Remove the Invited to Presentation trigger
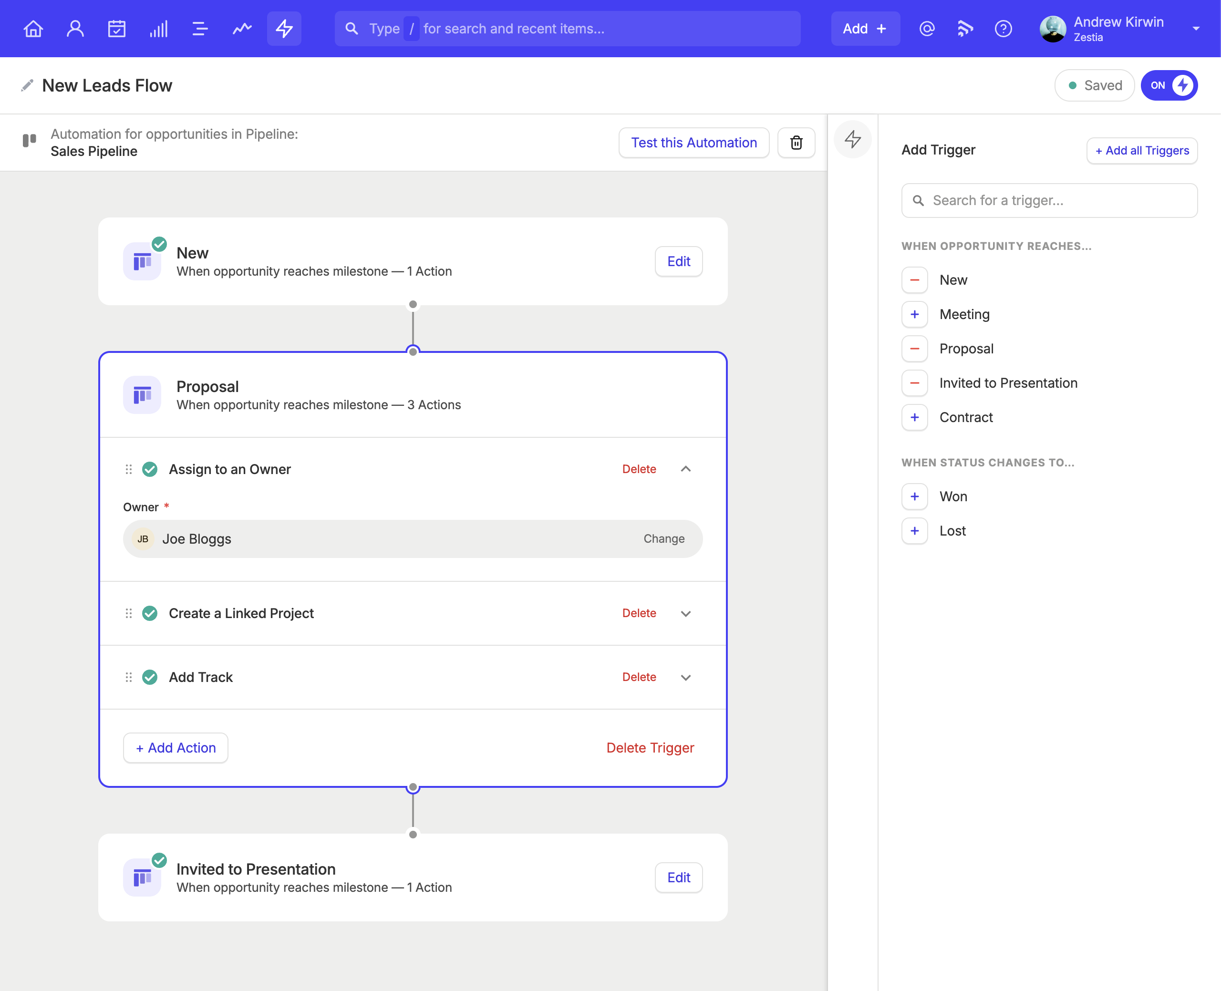Viewport: 1221px width, 991px height. [x=914, y=383]
